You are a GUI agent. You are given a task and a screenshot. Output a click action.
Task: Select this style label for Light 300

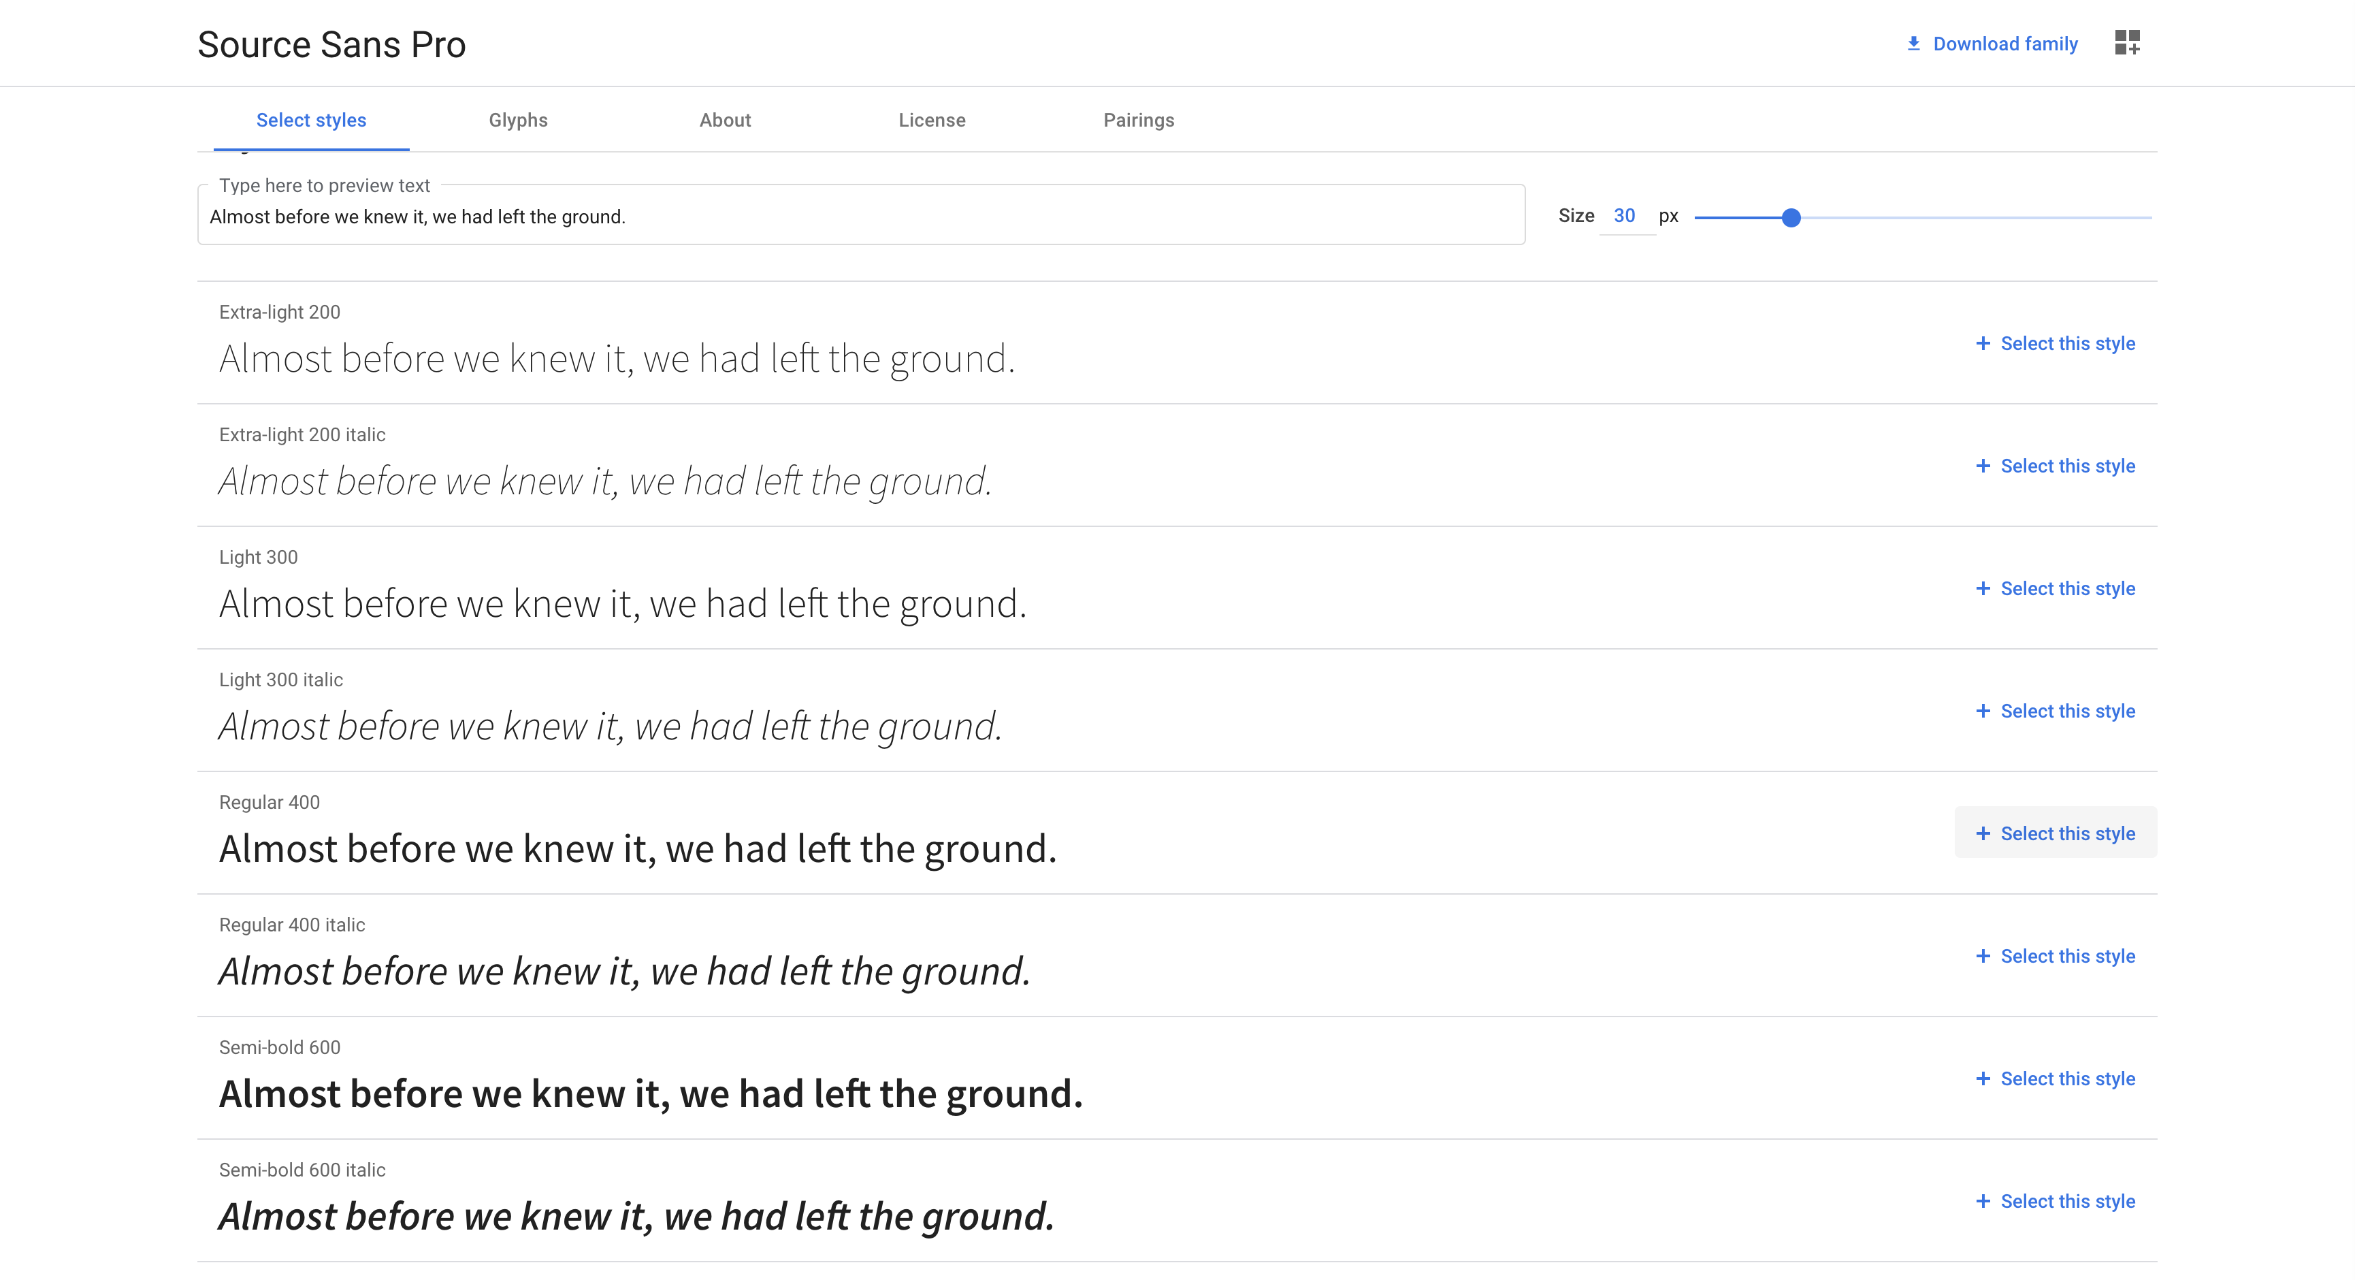click(2068, 589)
